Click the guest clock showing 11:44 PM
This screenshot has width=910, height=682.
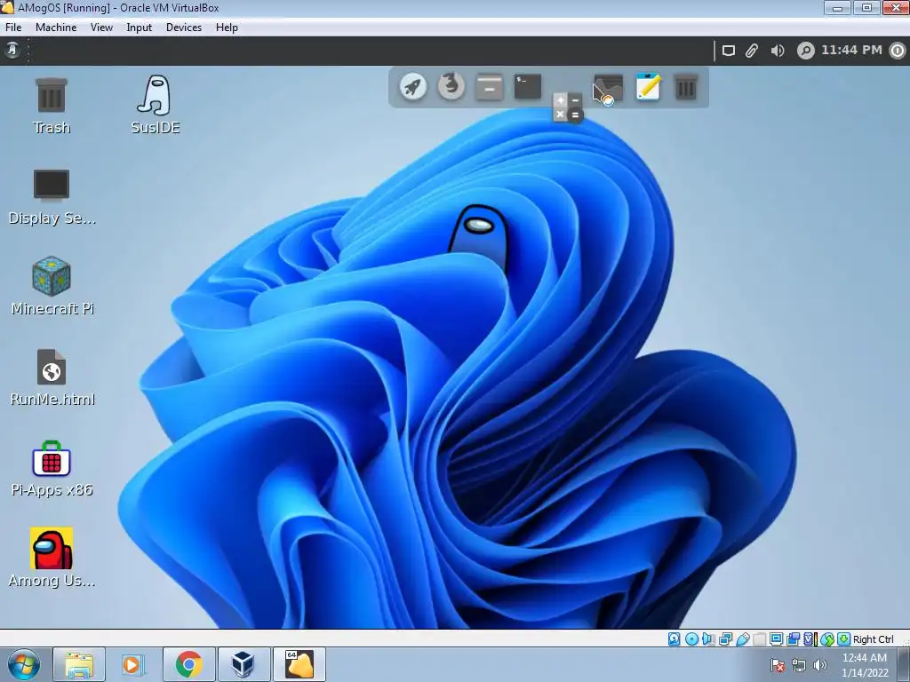(x=851, y=51)
